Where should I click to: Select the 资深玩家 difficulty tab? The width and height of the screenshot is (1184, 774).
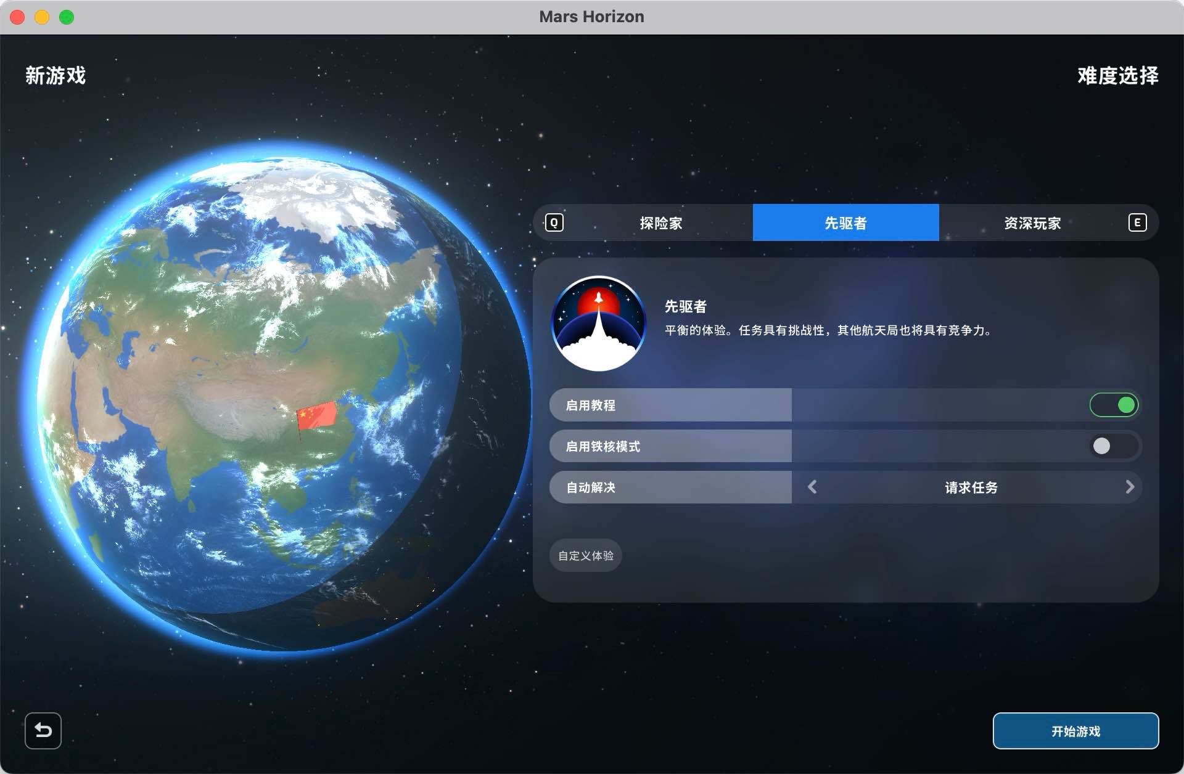pyautogui.click(x=1032, y=222)
